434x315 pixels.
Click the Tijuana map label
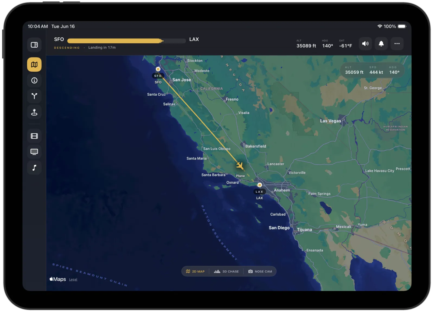[304, 230]
